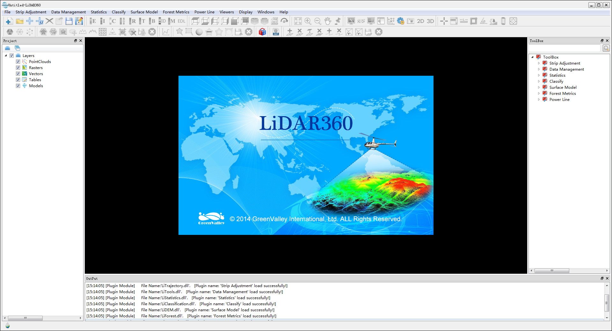Uncheck the Rasters layer checkbox
Screen dimensions: 612x331
[x=18, y=68]
